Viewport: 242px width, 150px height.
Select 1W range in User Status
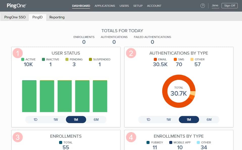56,120
